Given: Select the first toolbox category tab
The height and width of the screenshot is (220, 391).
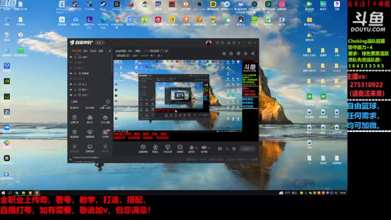Looking at the screenshot, I should pyautogui.click(x=75, y=108).
